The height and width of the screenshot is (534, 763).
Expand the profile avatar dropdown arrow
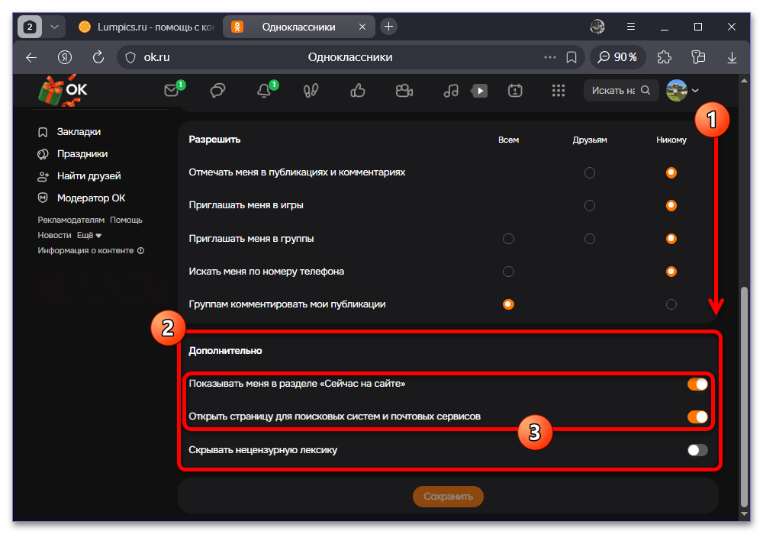[695, 91]
